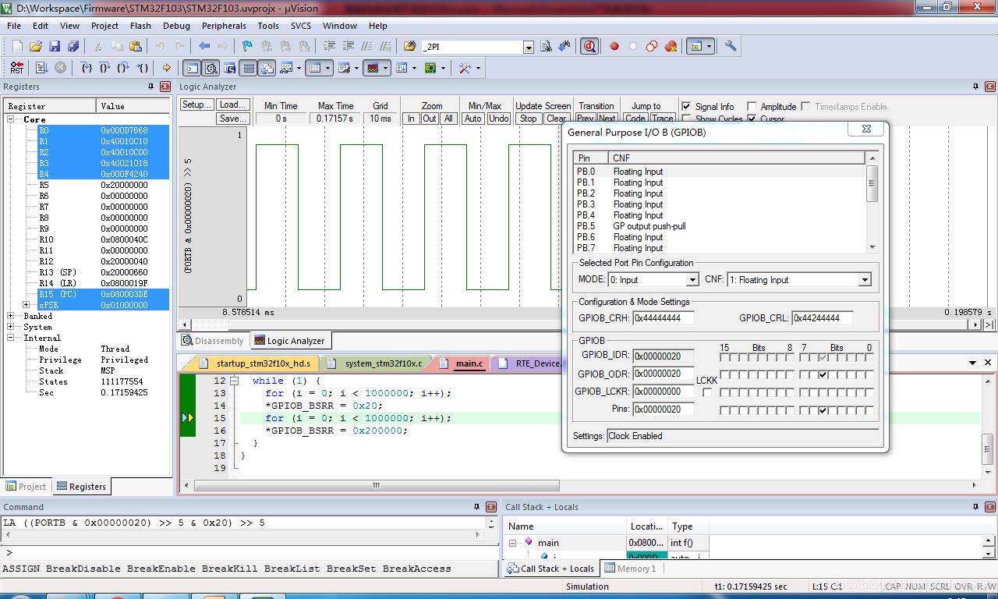The height and width of the screenshot is (599, 998).
Task: Click the Setup... button in Logic Analyzer
Action: click(196, 105)
